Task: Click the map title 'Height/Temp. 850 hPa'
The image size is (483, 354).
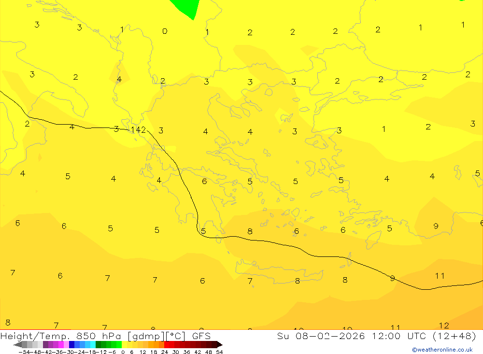Action: pyautogui.click(x=61, y=336)
